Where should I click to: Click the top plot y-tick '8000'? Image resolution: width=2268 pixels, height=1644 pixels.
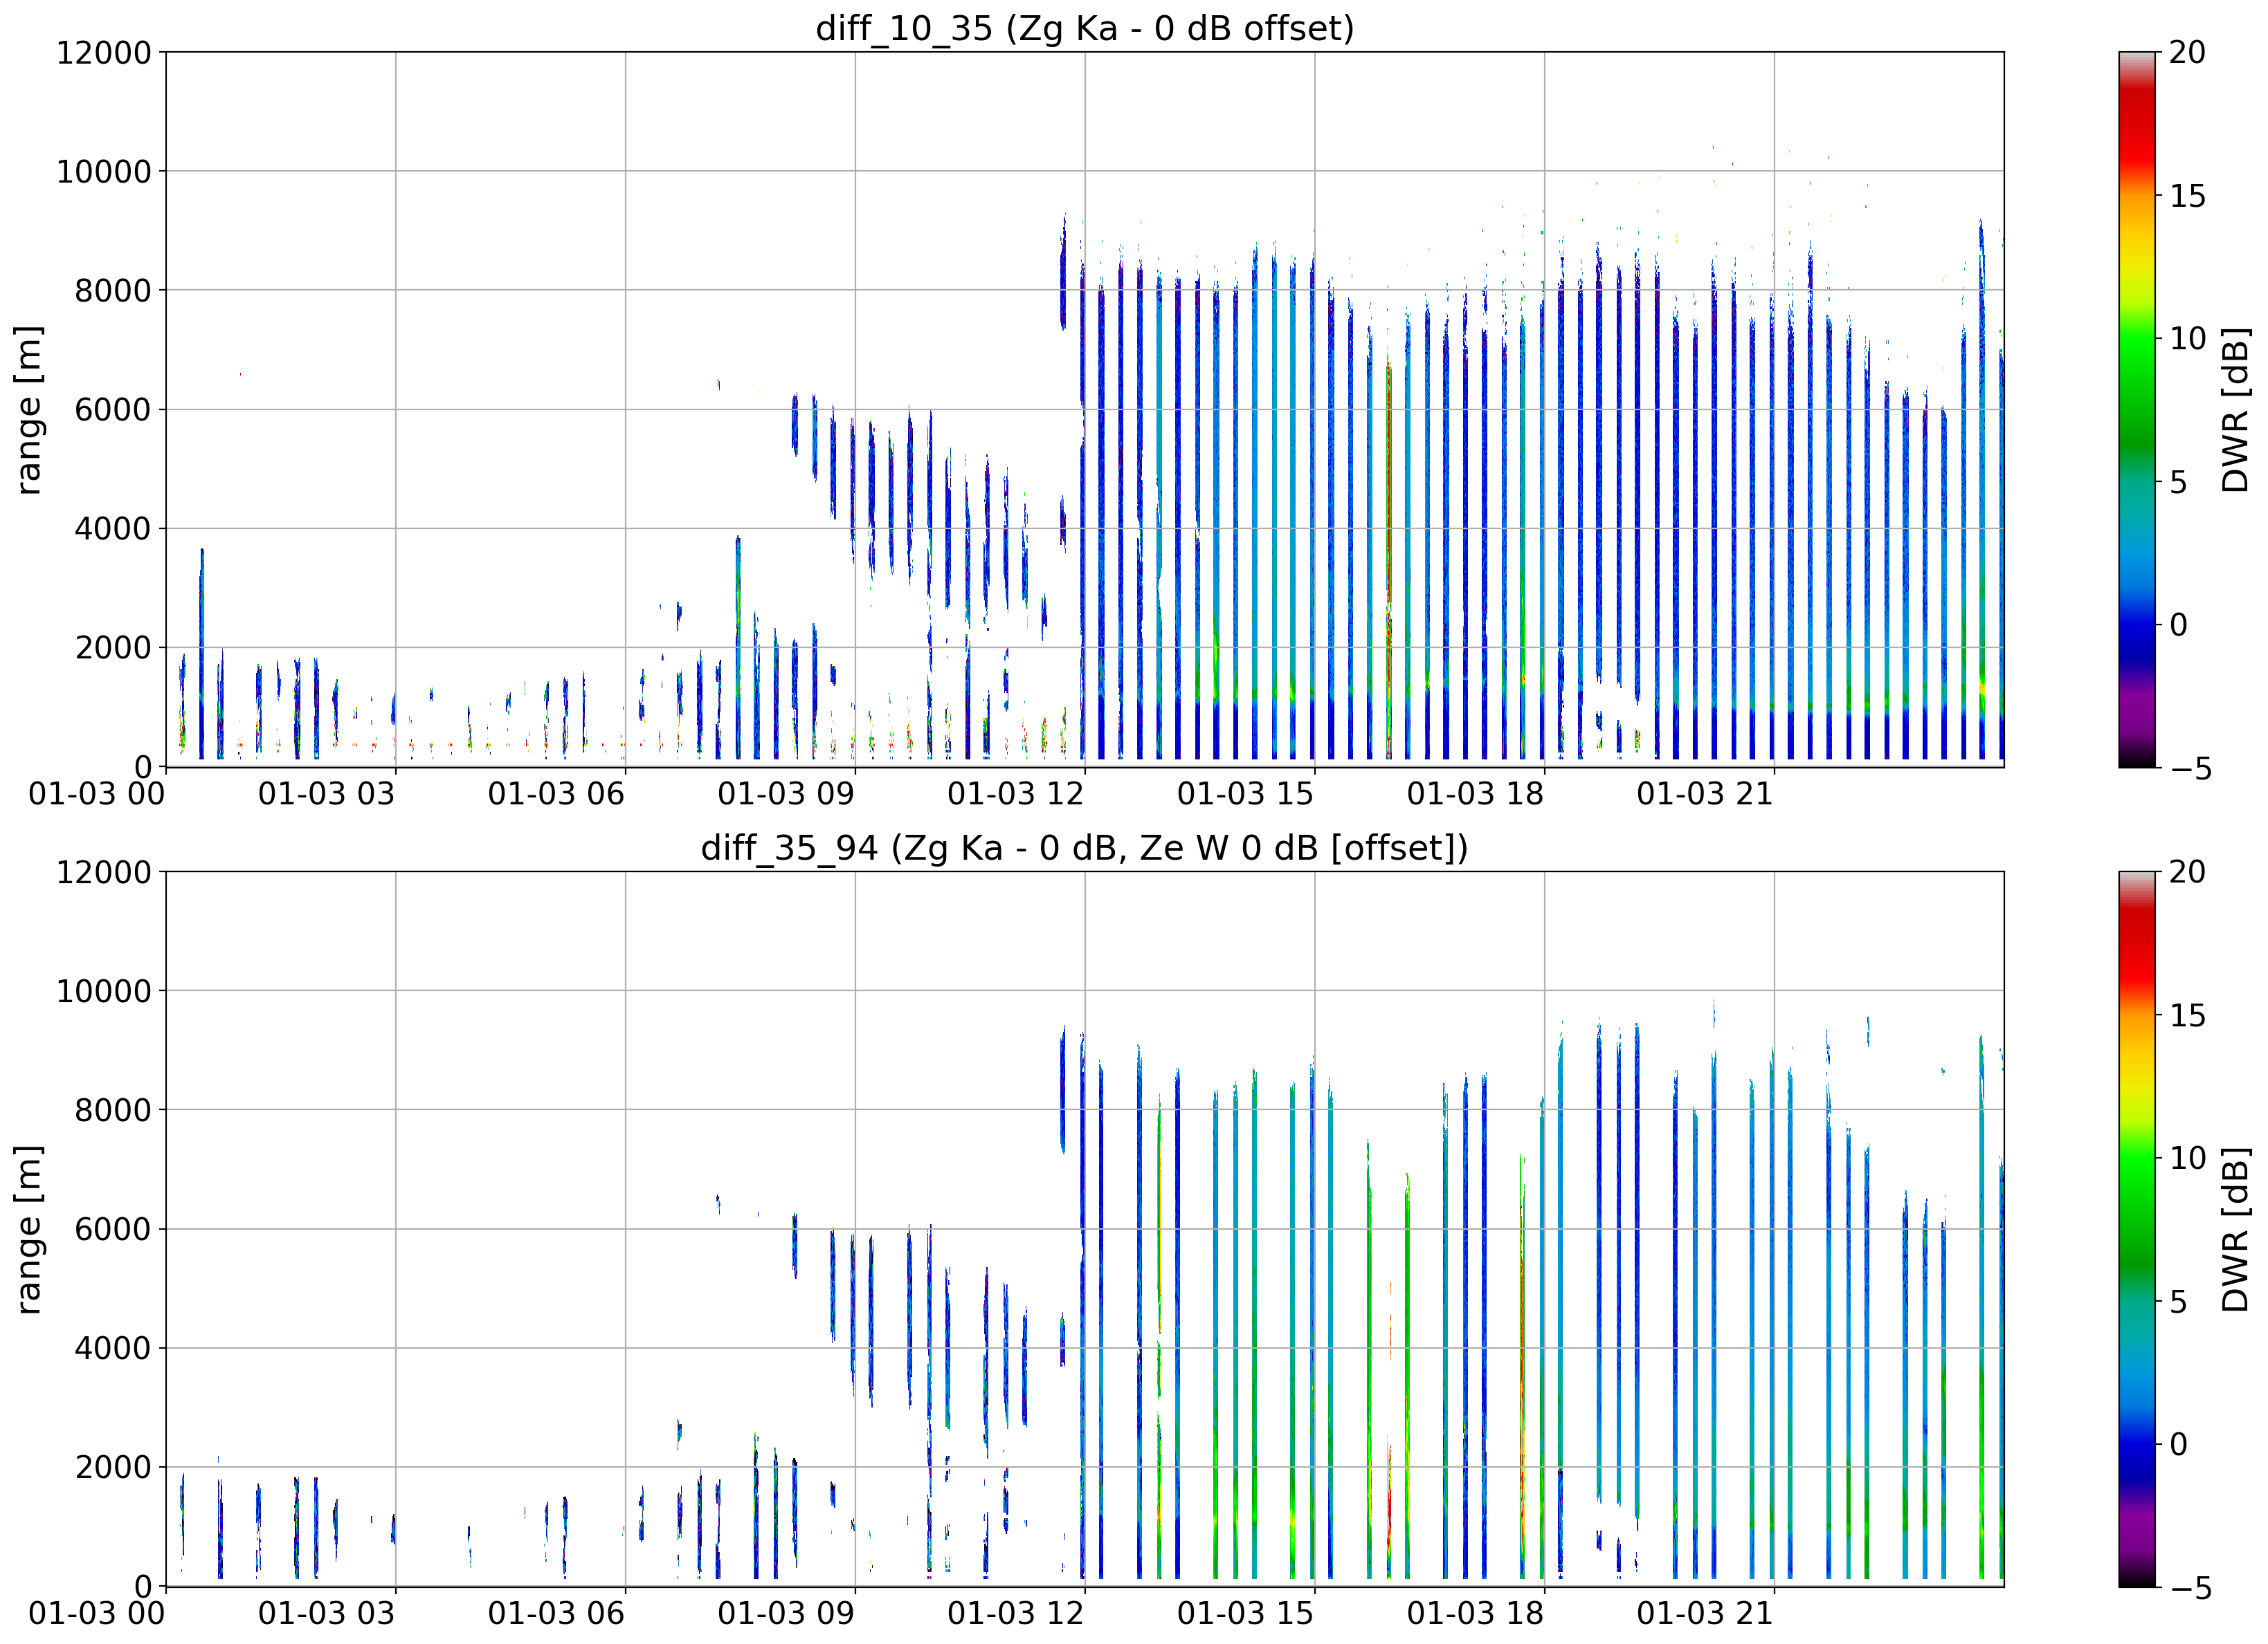113,290
